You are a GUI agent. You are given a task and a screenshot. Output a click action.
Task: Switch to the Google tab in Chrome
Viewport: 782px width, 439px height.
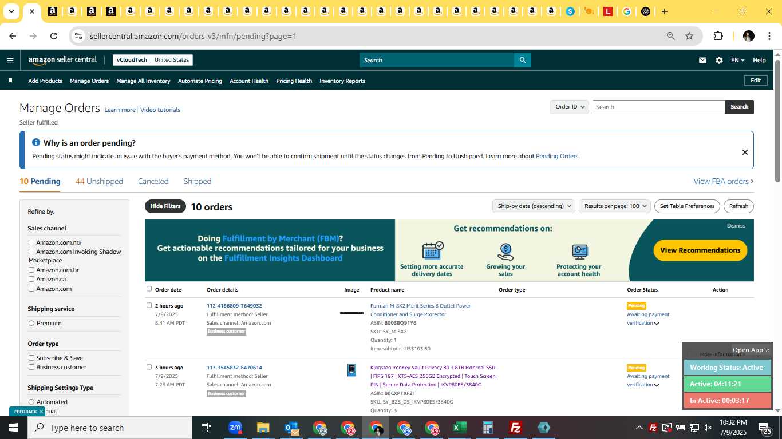(627, 11)
